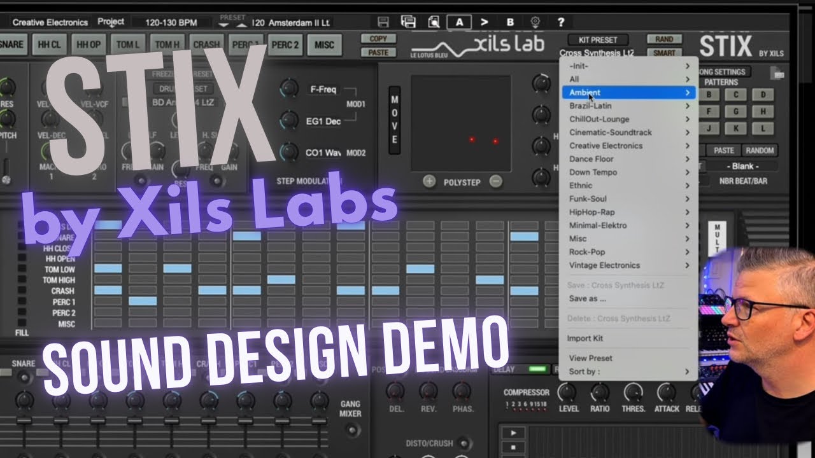Open the 120-130 BPM dropdown
The width and height of the screenshot is (815, 458).
[171, 22]
